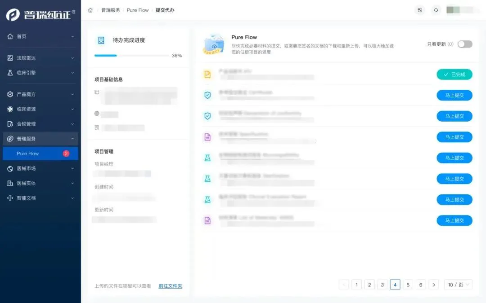Click 马上提交 for List of Materials row
This screenshot has width=486, height=303.
pyautogui.click(x=454, y=220)
